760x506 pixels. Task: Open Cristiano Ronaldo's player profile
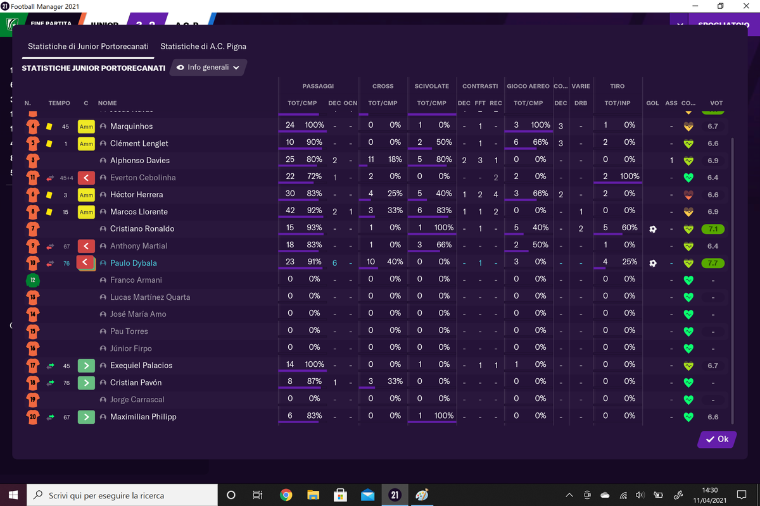click(142, 229)
